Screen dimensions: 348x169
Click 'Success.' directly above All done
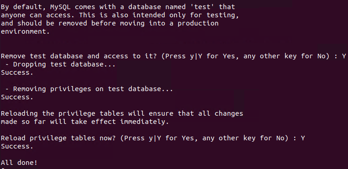[x=17, y=146]
